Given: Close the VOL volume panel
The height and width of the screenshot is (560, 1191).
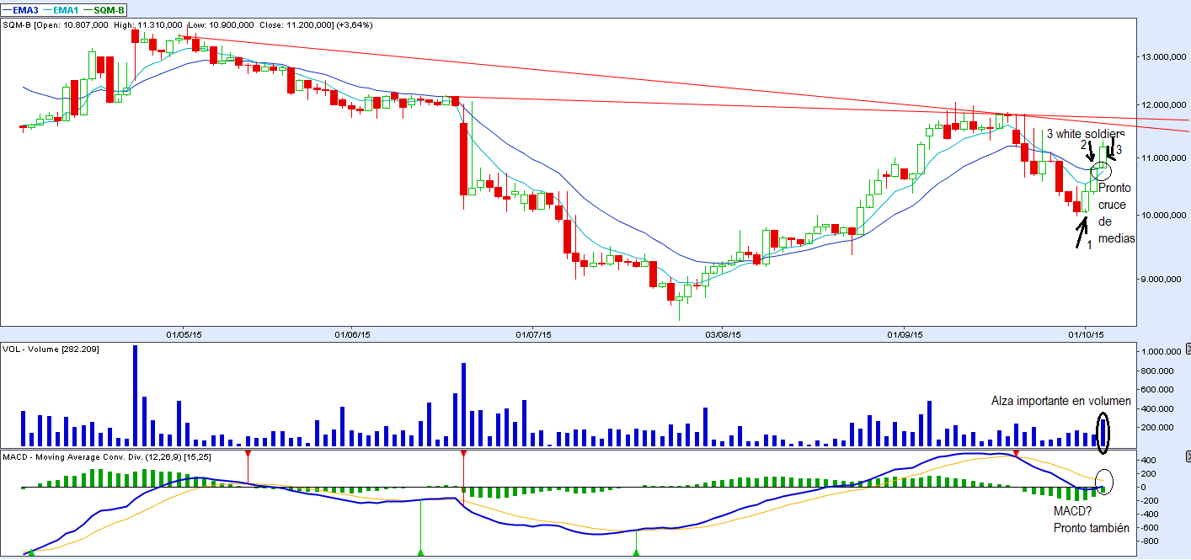Looking at the screenshot, I should pos(1188,347).
